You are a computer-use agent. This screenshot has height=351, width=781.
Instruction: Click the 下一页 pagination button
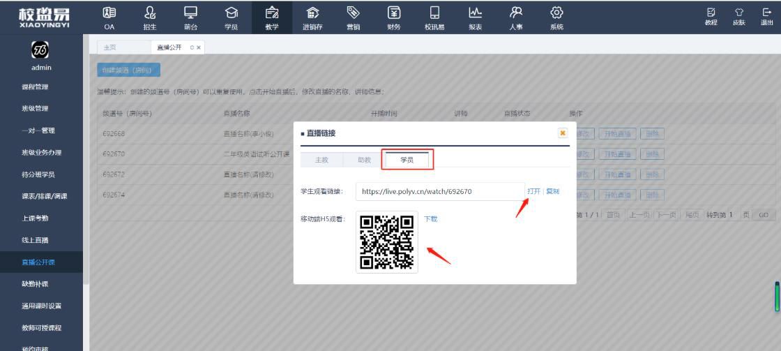point(667,215)
